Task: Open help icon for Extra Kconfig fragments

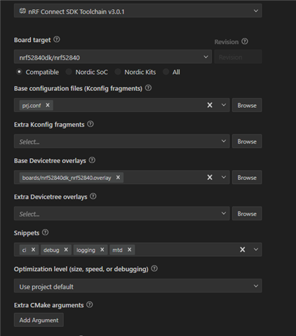Action: (90, 124)
